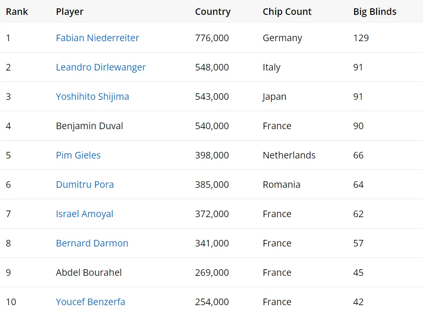This screenshot has height=313, width=423.
Task: Open Fabian Niederreiter's player profile link
Action: tap(97, 38)
